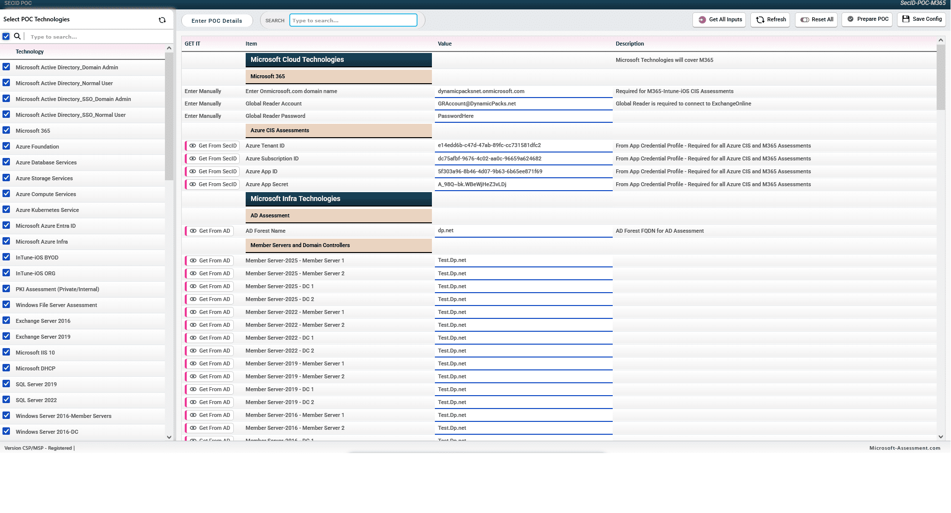Click the sidebar scroll up arrow

point(169,49)
